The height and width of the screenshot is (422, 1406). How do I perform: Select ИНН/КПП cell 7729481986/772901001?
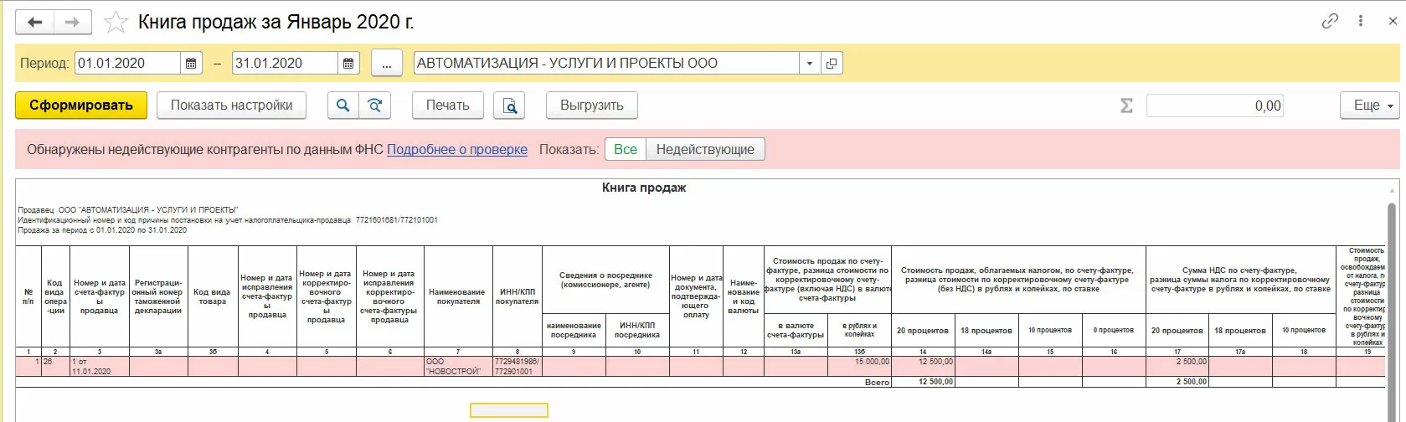(517, 366)
